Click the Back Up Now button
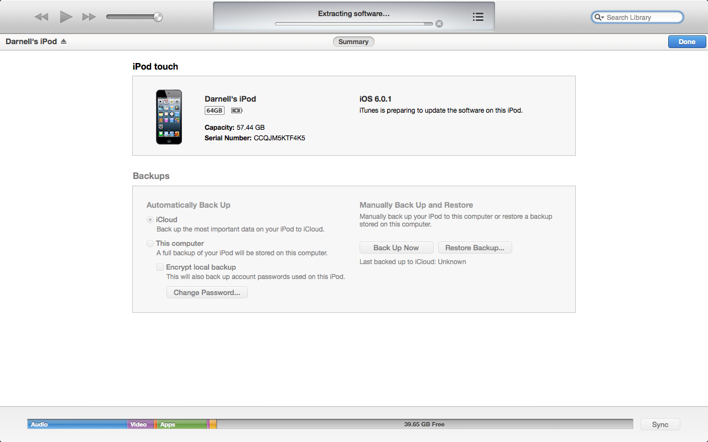 (396, 248)
